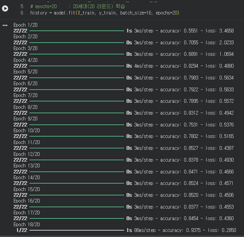Select the 'Epoch 4/20' output line
The height and width of the screenshot is (237, 244).
[x=25, y=60]
